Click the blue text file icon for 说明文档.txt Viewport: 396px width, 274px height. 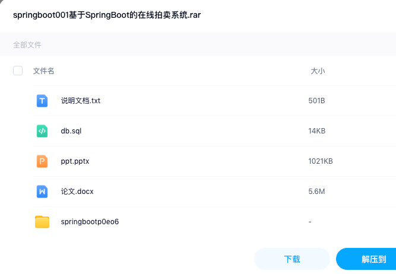(x=42, y=101)
